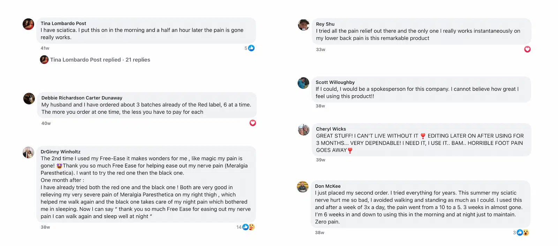Image resolution: width=558 pixels, height=246 pixels.
Task: Click the heart reaction on Debbie Dunaway's comment
Action: point(253,123)
